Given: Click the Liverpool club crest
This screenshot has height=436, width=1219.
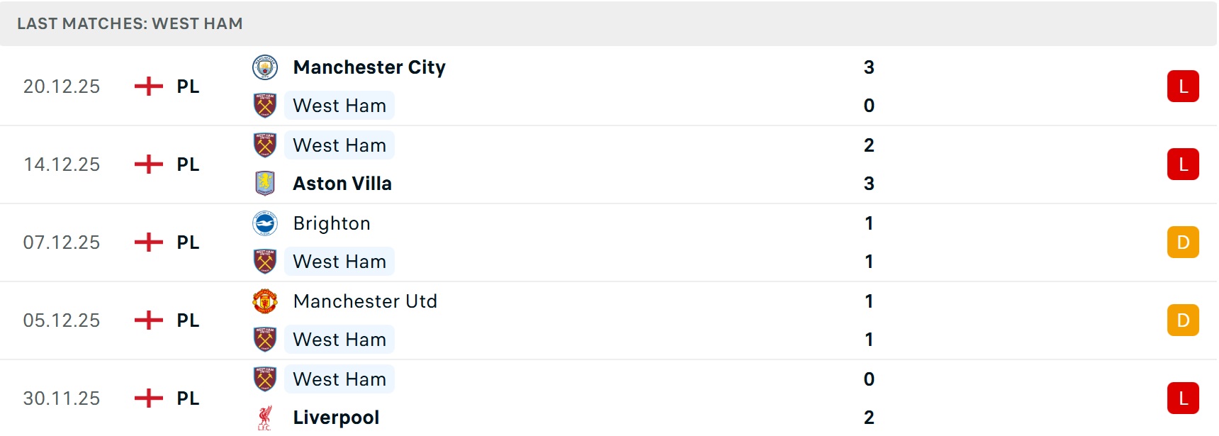Looking at the screenshot, I should (x=265, y=418).
